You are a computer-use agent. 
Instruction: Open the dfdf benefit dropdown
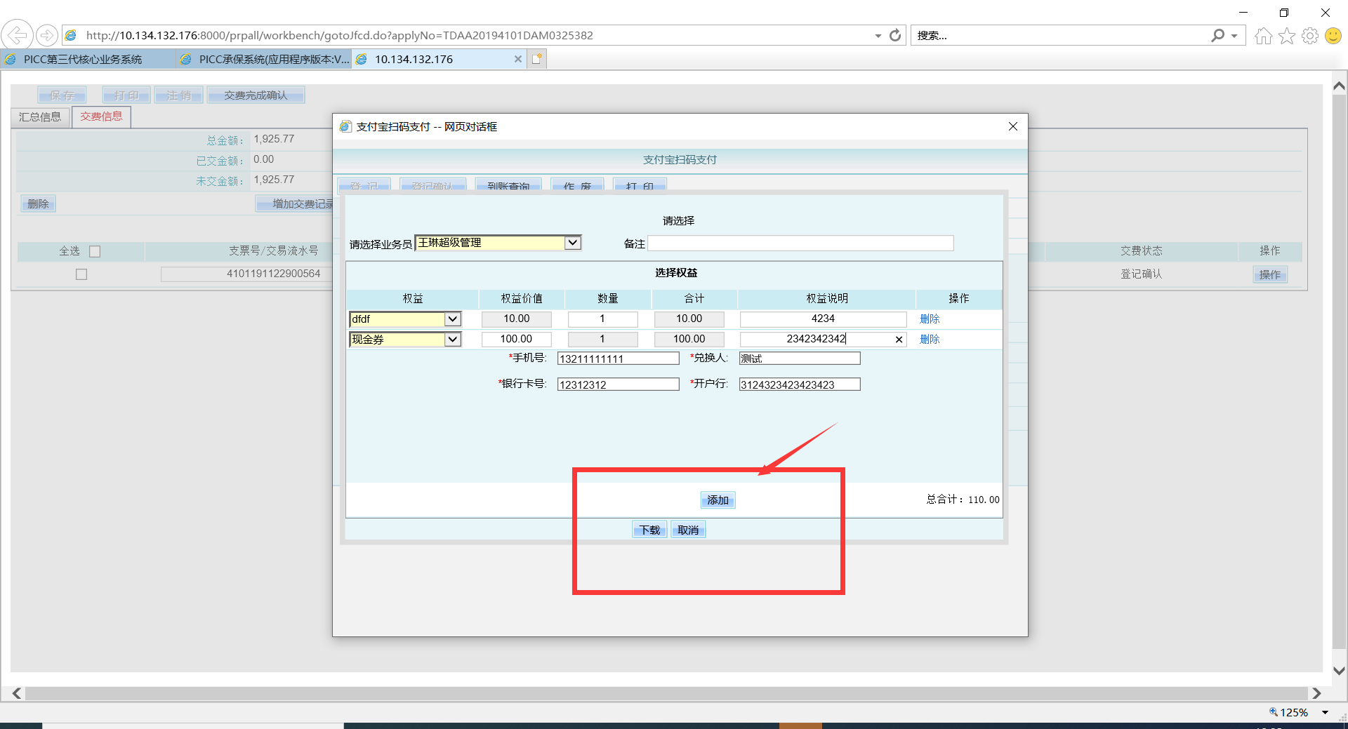click(453, 319)
